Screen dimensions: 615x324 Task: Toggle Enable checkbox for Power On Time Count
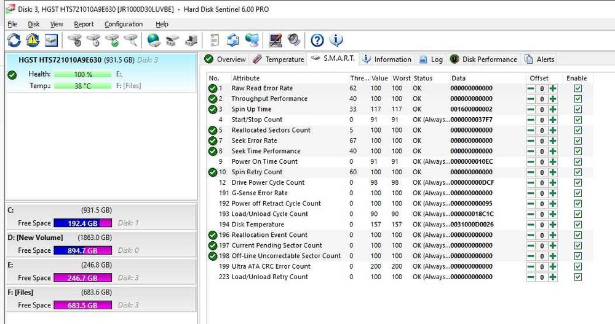(577, 161)
